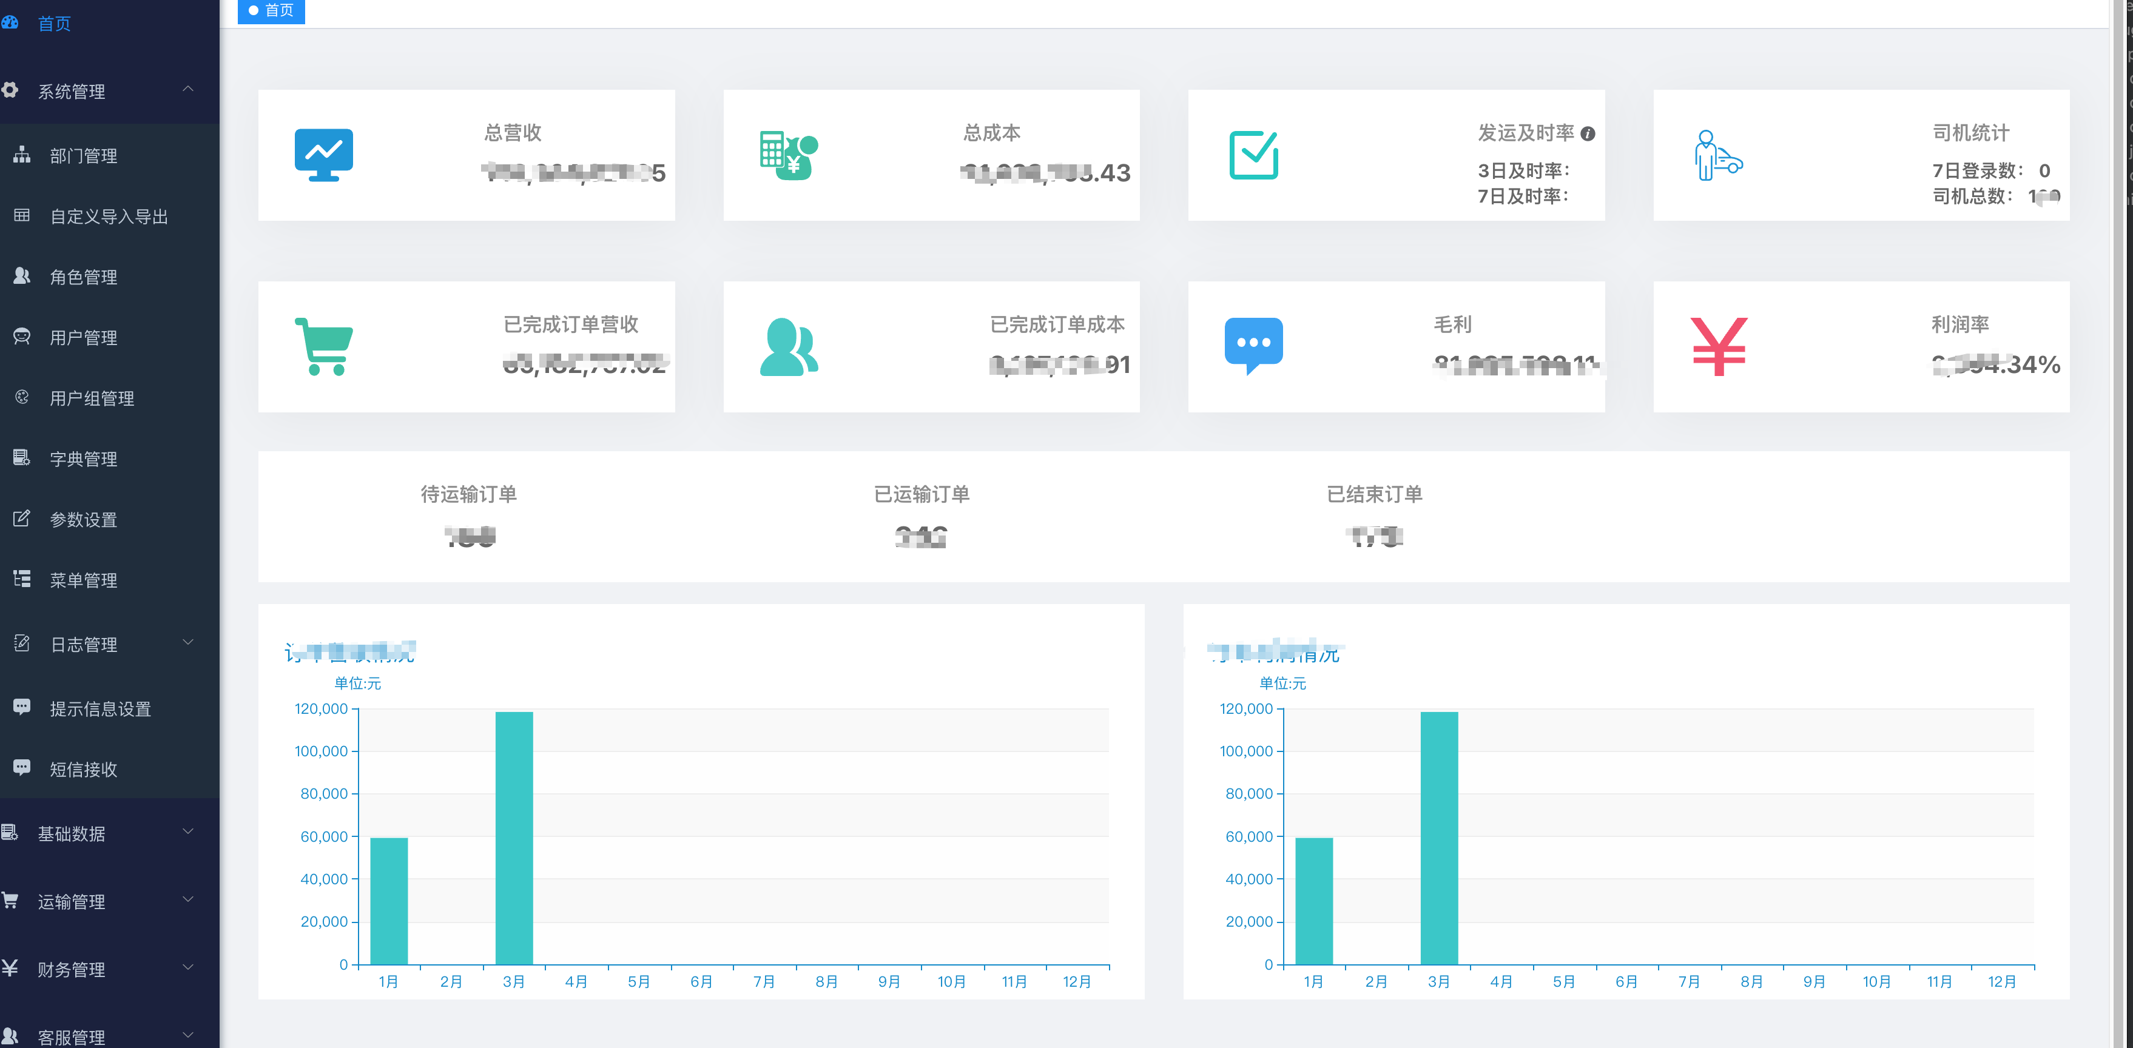Click the log icon for 日志管理

point(22,643)
